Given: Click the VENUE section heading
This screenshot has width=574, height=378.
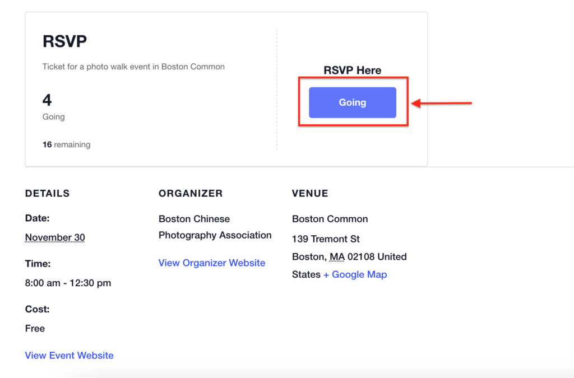Looking at the screenshot, I should (x=310, y=193).
